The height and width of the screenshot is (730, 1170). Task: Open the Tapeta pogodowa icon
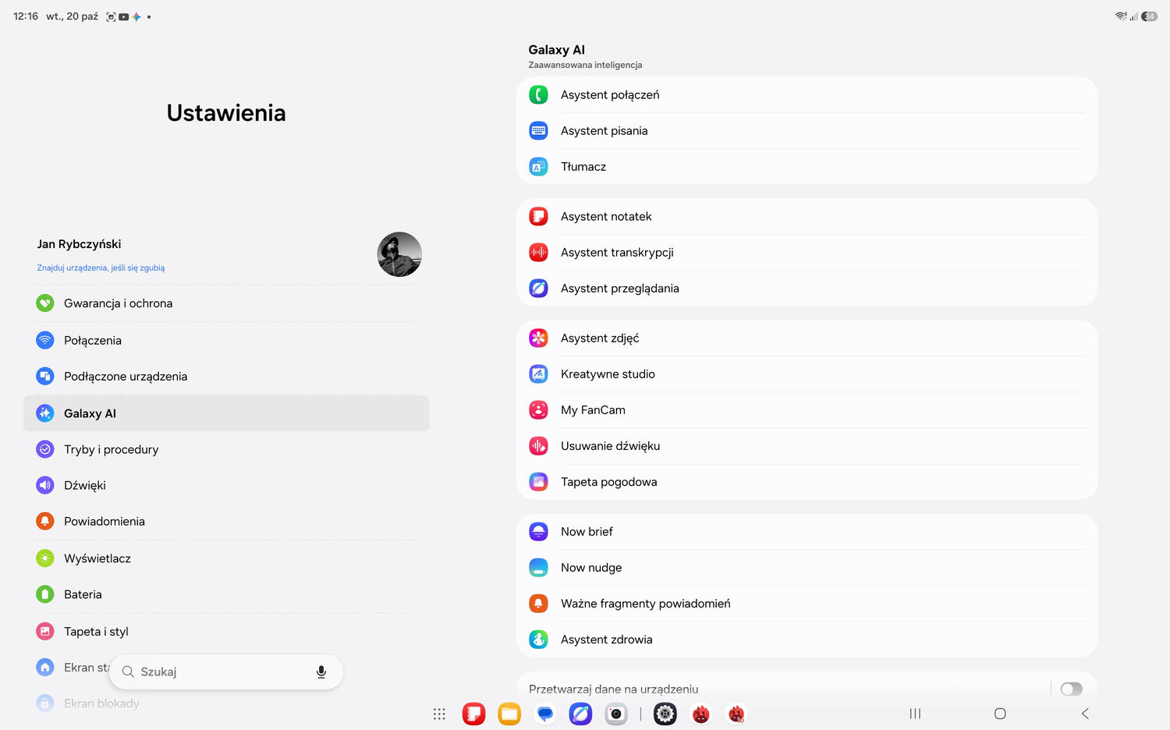pos(538,482)
